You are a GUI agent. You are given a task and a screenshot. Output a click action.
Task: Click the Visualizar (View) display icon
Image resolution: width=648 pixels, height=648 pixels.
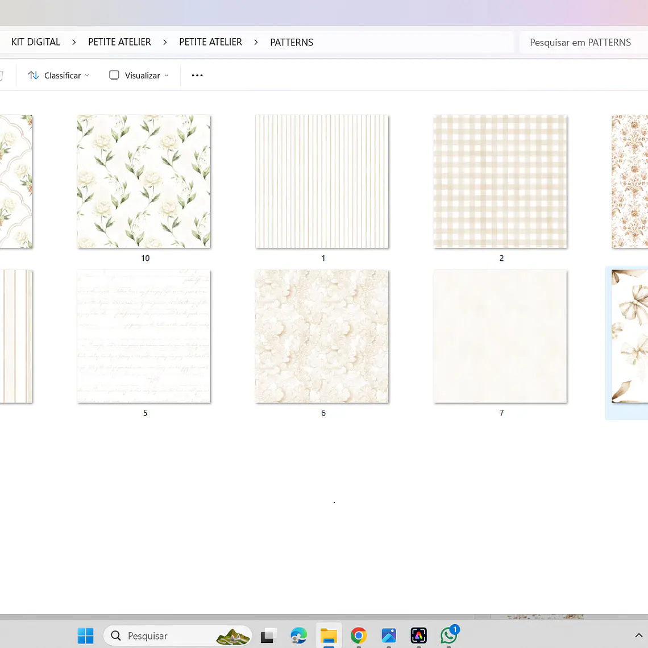pos(114,75)
